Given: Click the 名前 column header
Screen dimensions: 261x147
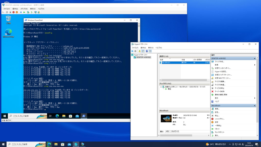Looking at the screenshot, I should [x=170, y=60].
